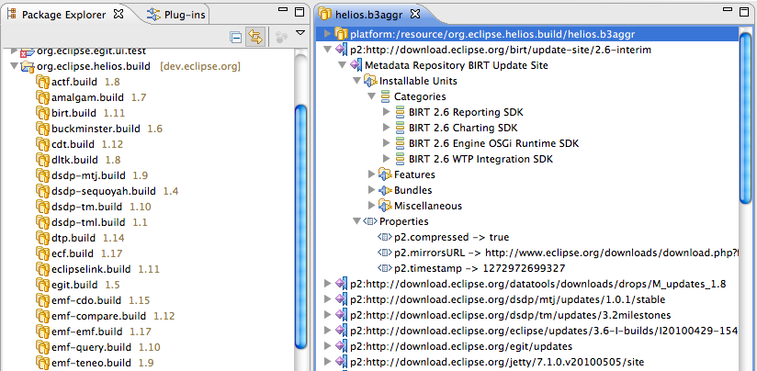
Task: Expand BIRT 2.6 Charting SDK category
Action: tap(386, 128)
